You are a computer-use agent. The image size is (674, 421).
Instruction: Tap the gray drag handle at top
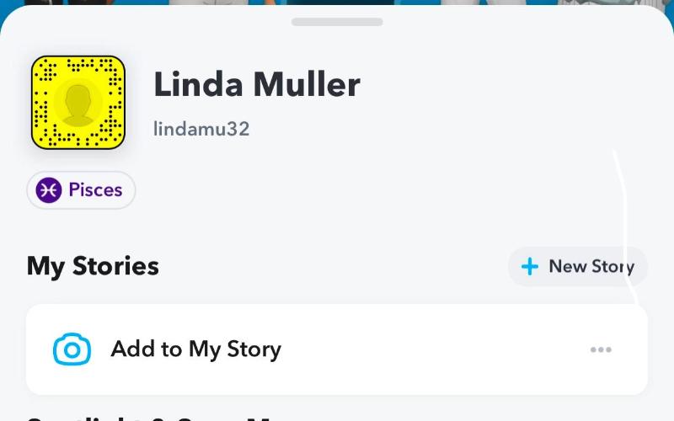[337, 21]
